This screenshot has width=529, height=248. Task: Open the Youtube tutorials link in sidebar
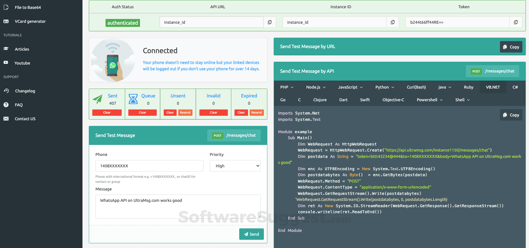coord(22,63)
